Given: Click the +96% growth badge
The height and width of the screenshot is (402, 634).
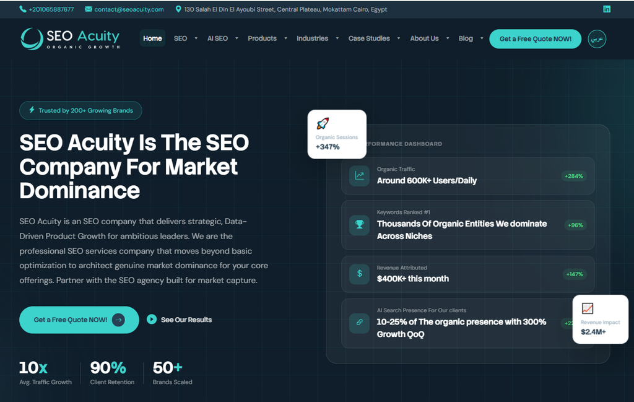Looking at the screenshot, I should tap(575, 225).
